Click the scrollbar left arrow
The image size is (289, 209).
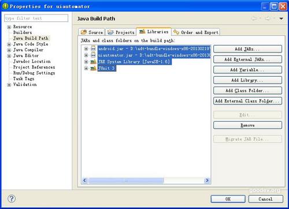coord(84,180)
